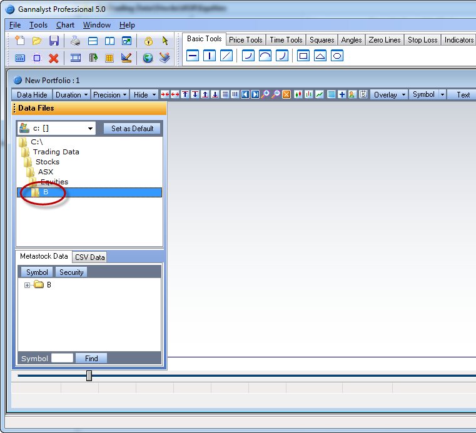Switch to the Squares tab
The image size is (476, 433).
click(x=322, y=40)
